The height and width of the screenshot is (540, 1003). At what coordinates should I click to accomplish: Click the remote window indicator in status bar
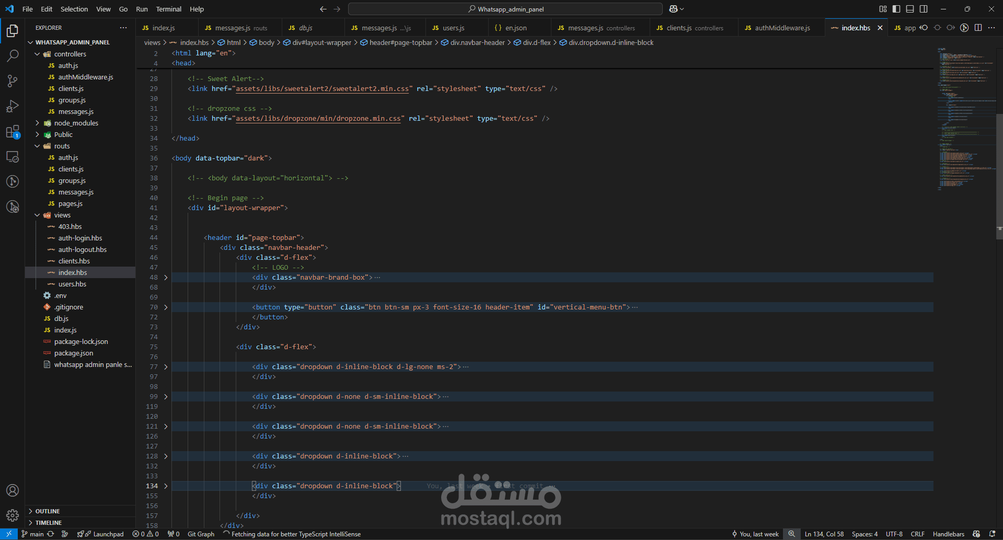9,534
